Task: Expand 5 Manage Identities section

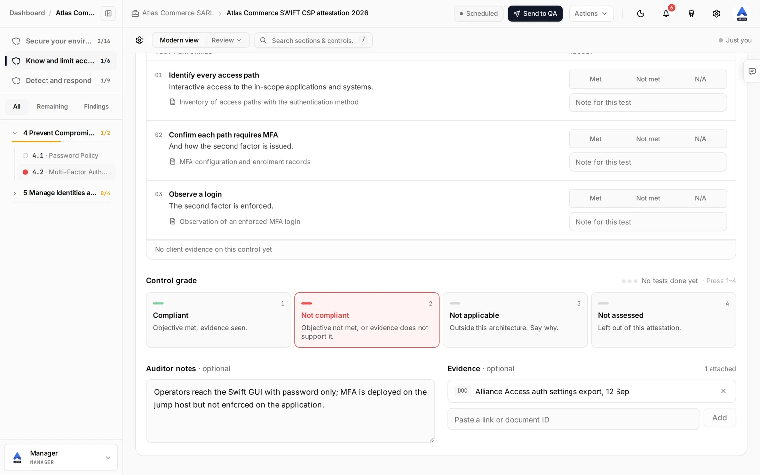Action: pos(15,193)
